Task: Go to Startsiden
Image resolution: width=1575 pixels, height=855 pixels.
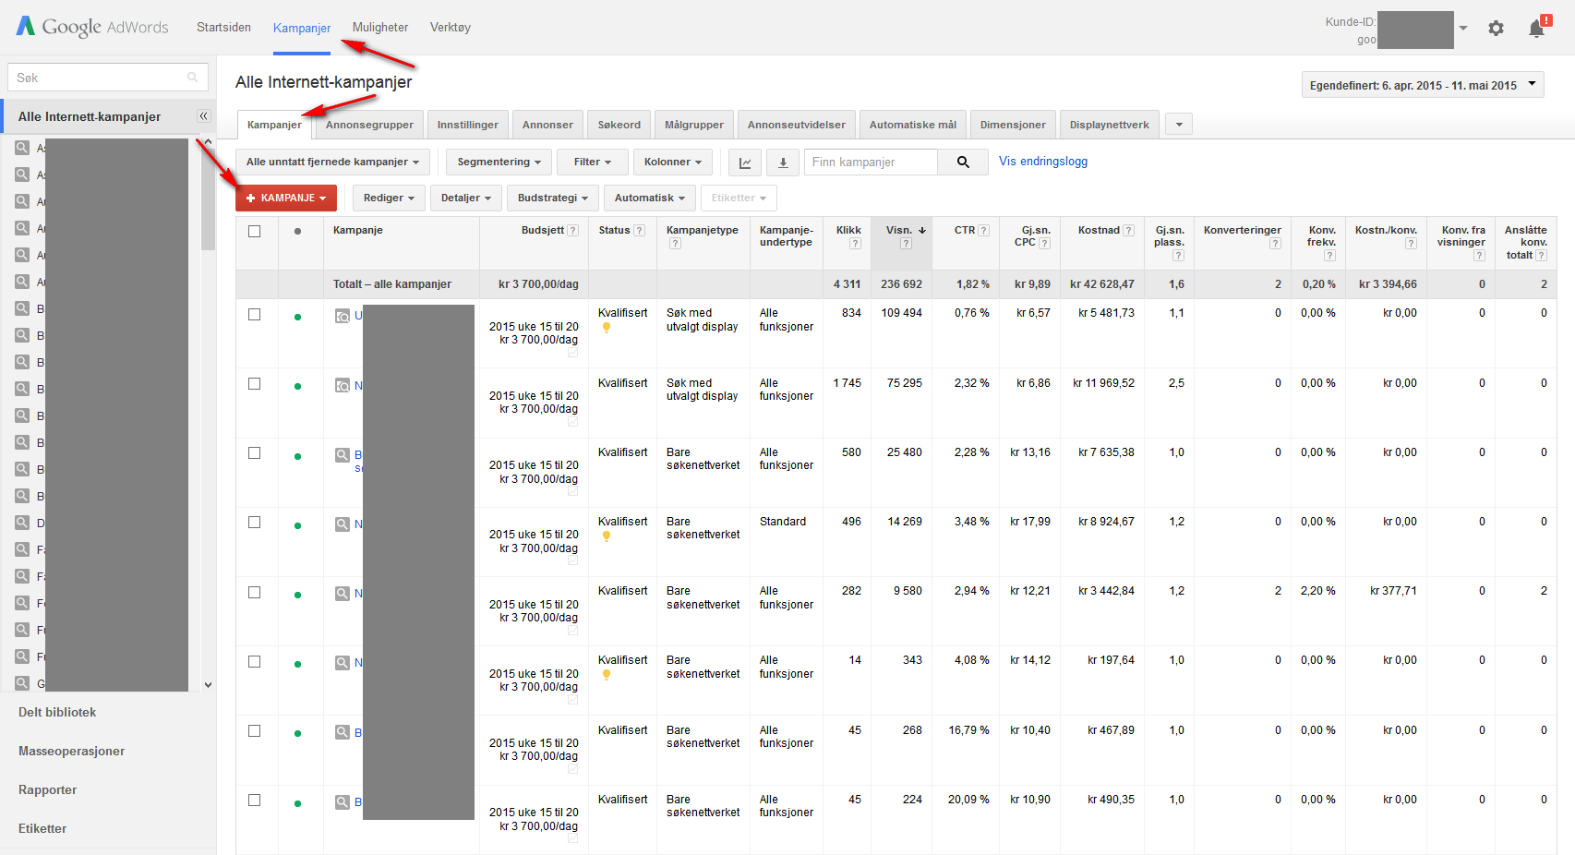Action: 223,28
